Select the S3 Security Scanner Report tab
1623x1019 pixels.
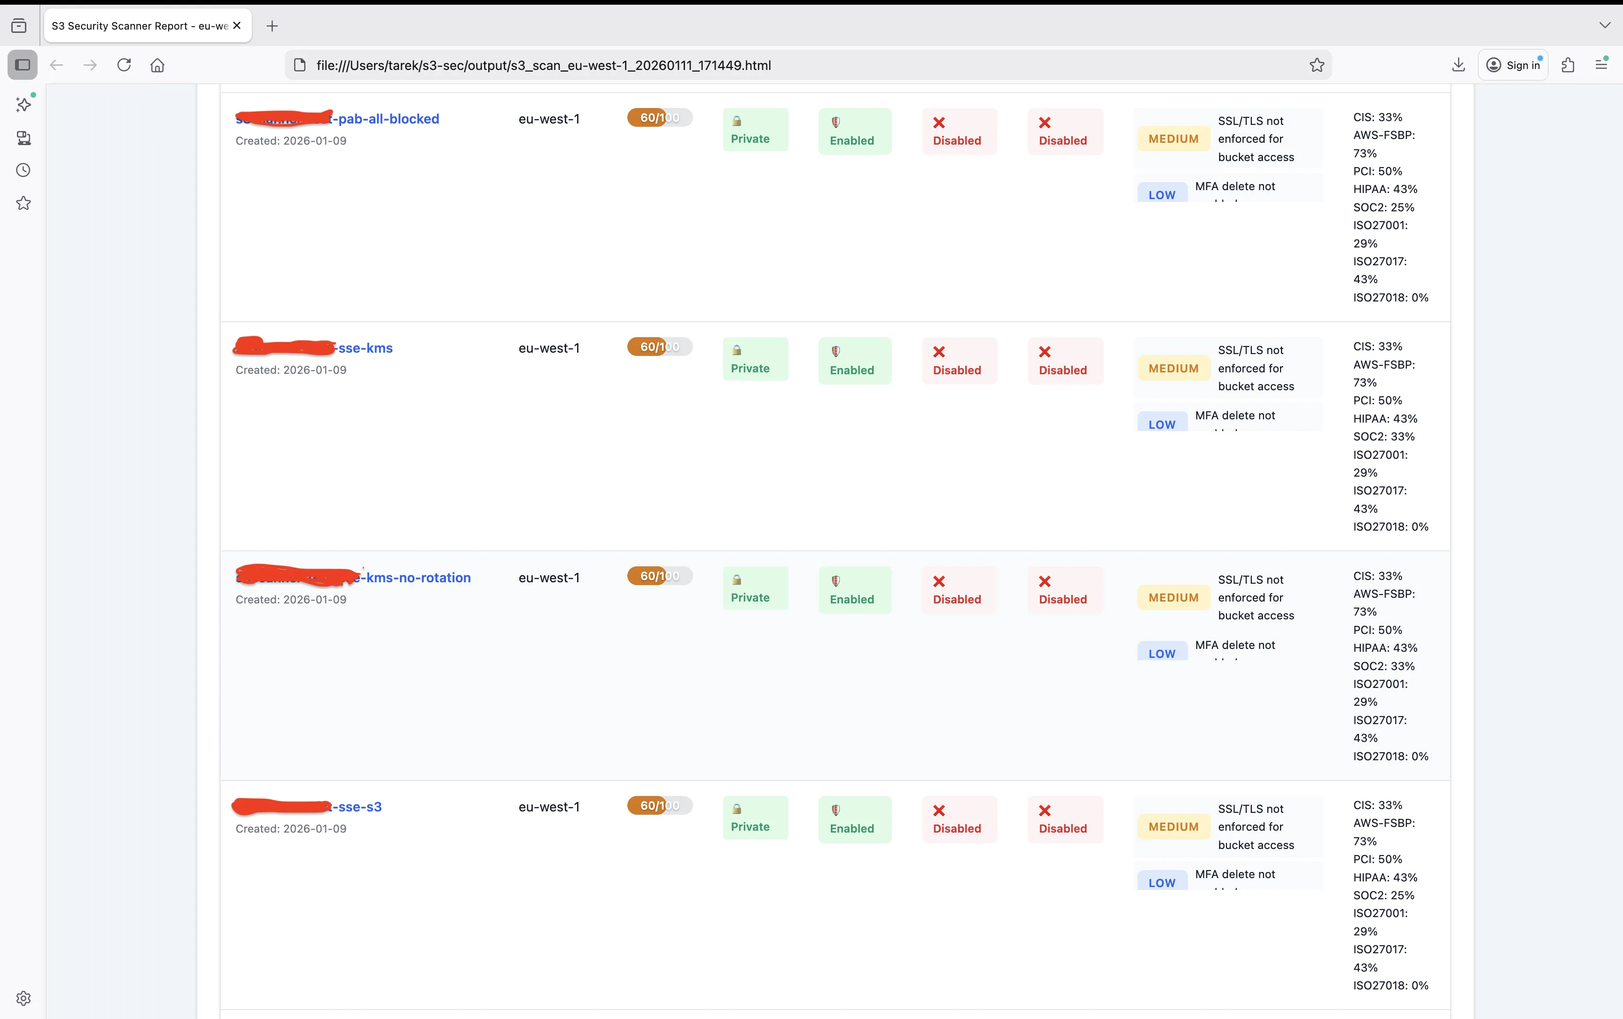[135, 26]
